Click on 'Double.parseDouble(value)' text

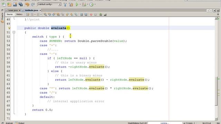coord(101,41)
